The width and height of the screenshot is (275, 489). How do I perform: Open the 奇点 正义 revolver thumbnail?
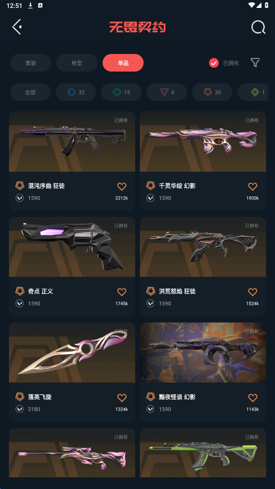pos(72,247)
